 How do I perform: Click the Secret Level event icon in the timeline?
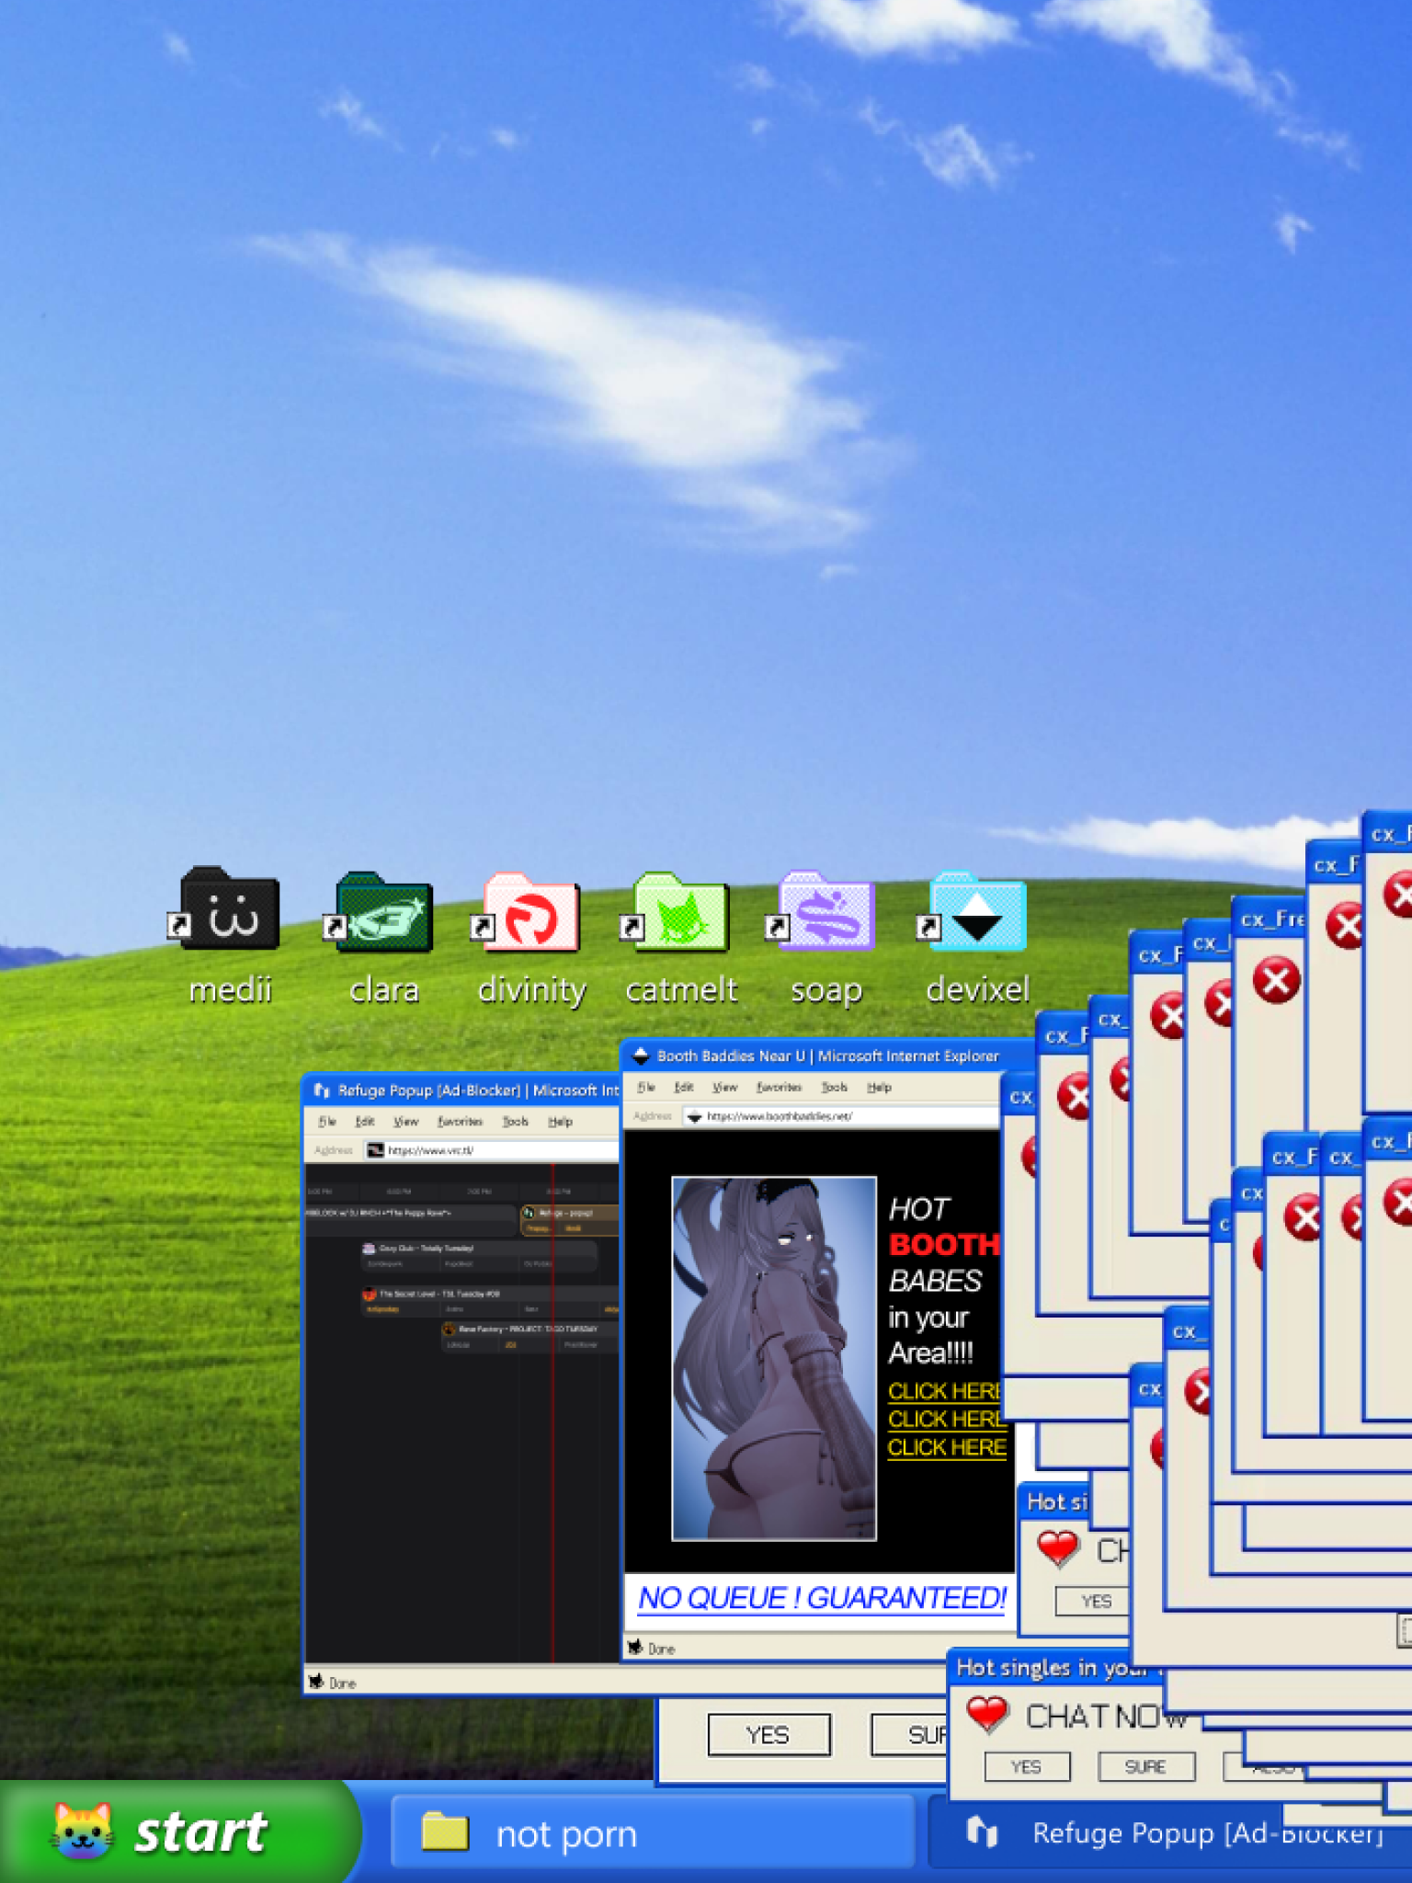(369, 1294)
